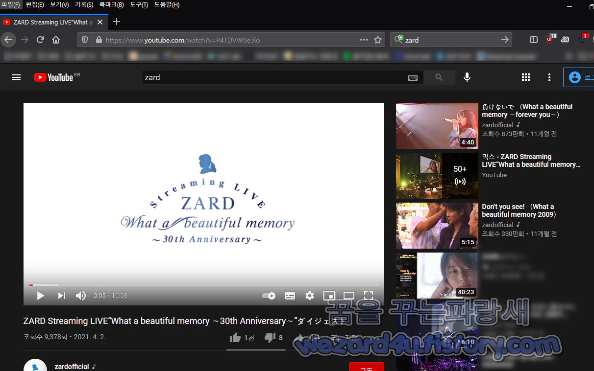Close the ZARD Streaming LIVE tab
Viewport: 594px width, 371px height.
click(x=100, y=22)
